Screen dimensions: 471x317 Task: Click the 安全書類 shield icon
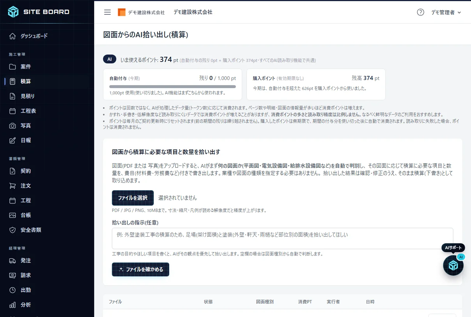pos(13,230)
